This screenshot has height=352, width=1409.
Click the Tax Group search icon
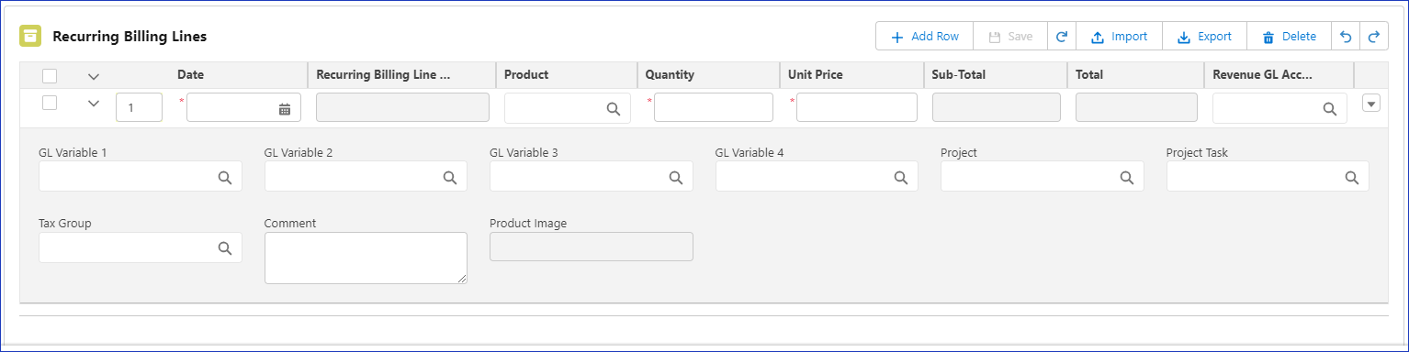click(x=224, y=247)
